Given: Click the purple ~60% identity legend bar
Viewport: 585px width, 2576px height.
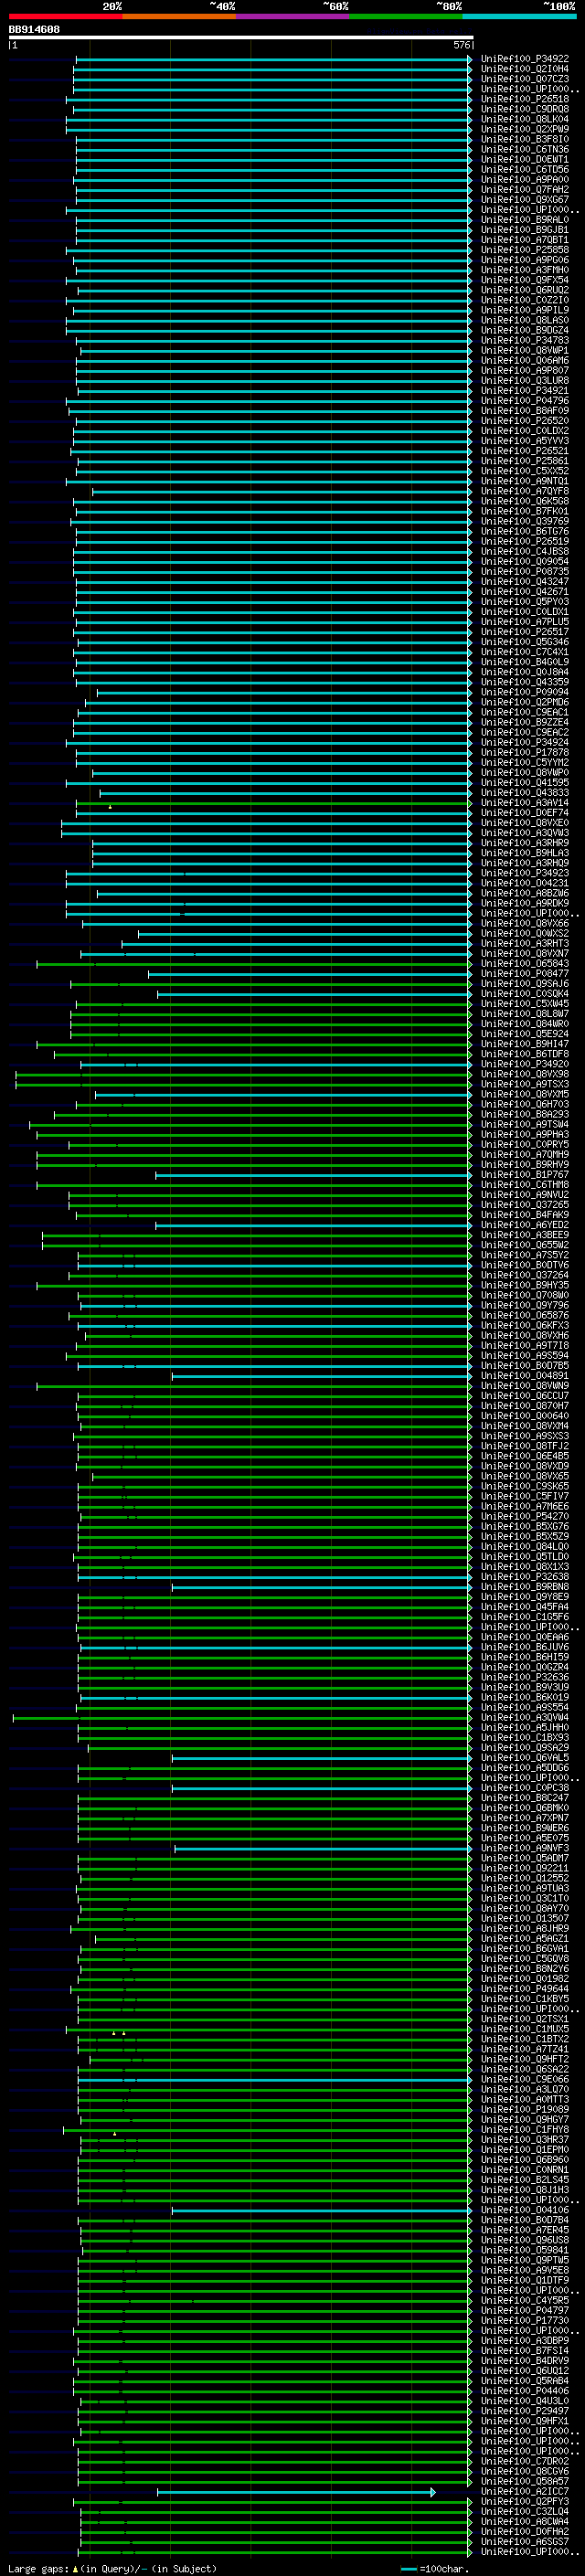Looking at the screenshot, I should pos(293,16).
